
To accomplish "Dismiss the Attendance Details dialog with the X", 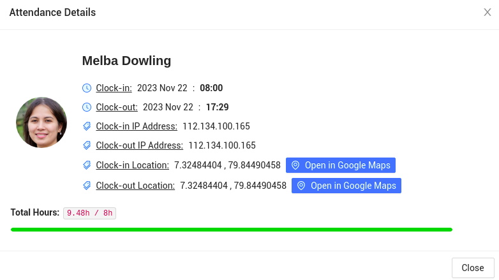I will tap(487, 12).
